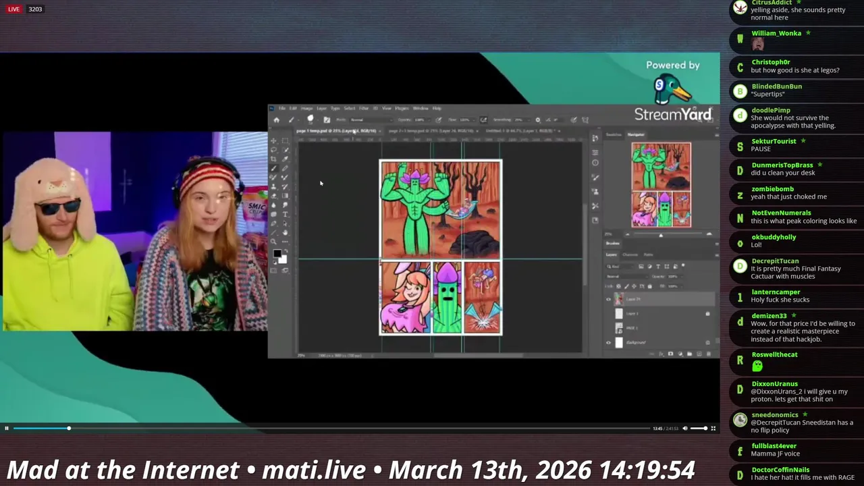
Task: Open the Edit Toolbar three-dots button
Action: click(285, 242)
